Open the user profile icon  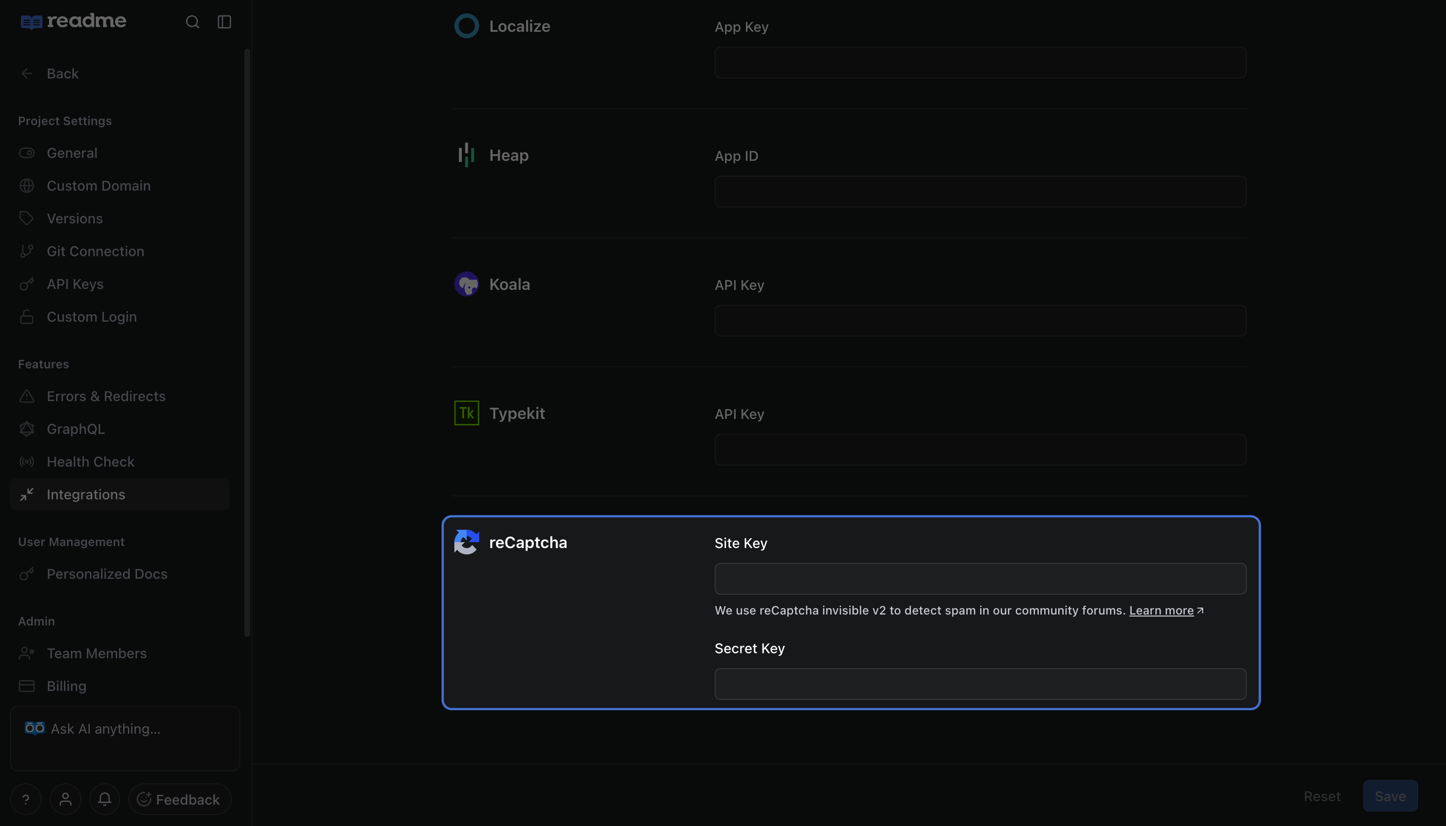[x=65, y=799]
